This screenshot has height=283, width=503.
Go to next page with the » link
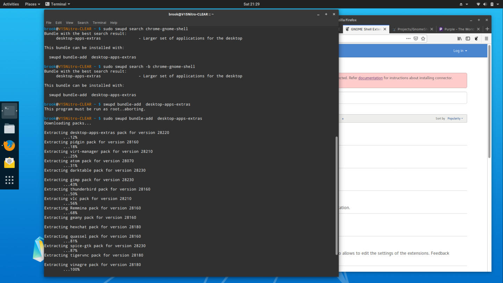click(343, 119)
